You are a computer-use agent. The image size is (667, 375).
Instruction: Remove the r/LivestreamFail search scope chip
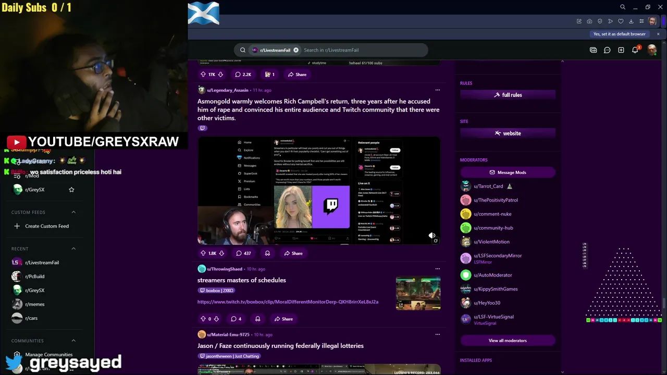point(296,50)
